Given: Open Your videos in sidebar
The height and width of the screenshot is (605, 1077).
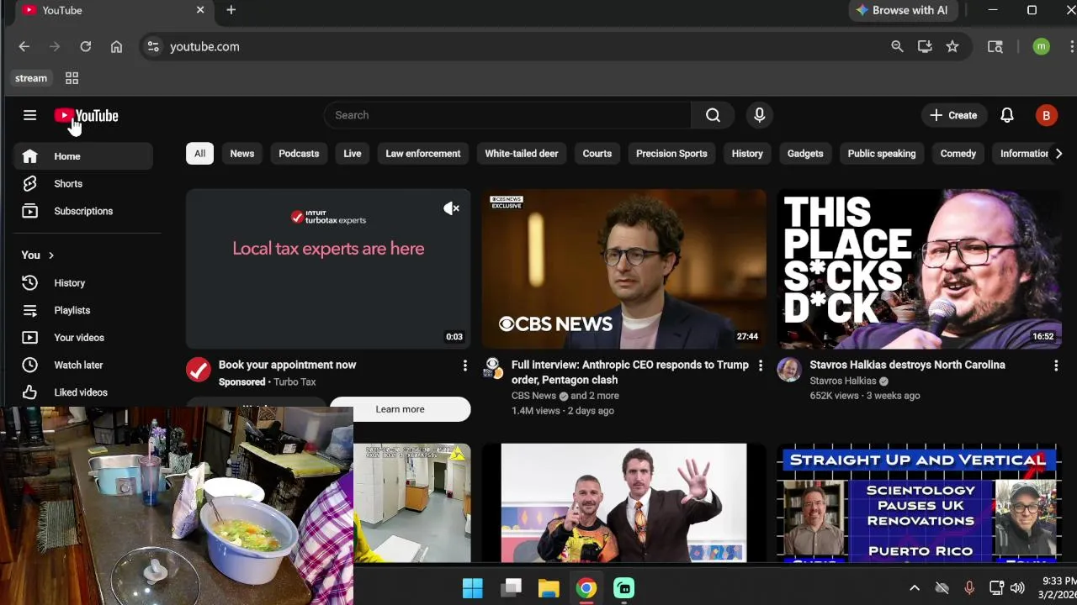Looking at the screenshot, I should tap(83, 338).
